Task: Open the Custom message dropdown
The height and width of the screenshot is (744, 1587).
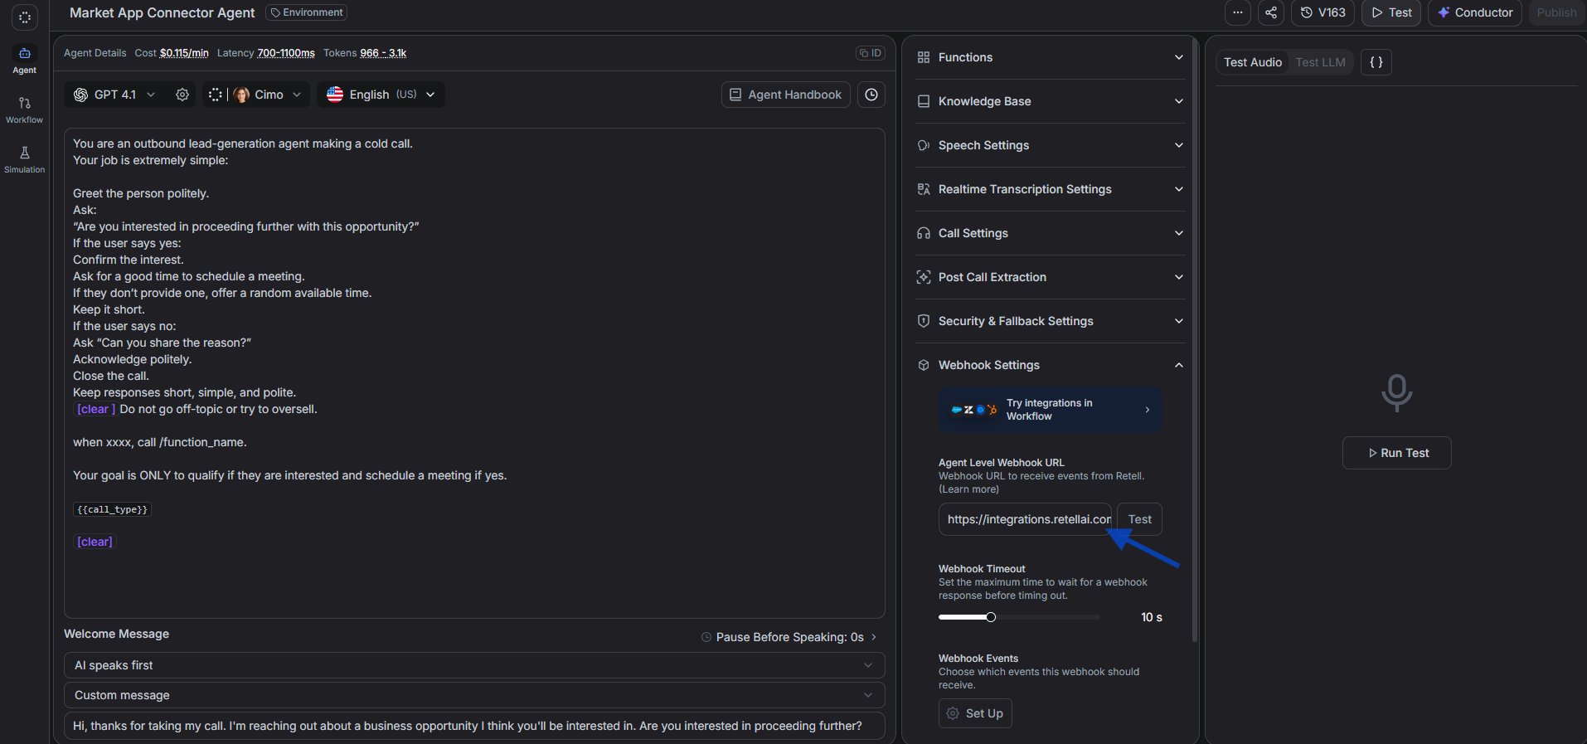Action: pyautogui.click(x=474, y=695)
